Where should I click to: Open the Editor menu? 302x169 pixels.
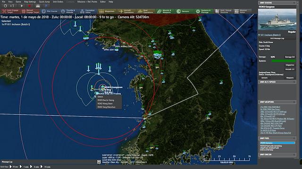[103, 2]
